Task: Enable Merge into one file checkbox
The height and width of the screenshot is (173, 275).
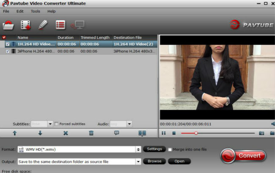Action: tap(170, 150)
